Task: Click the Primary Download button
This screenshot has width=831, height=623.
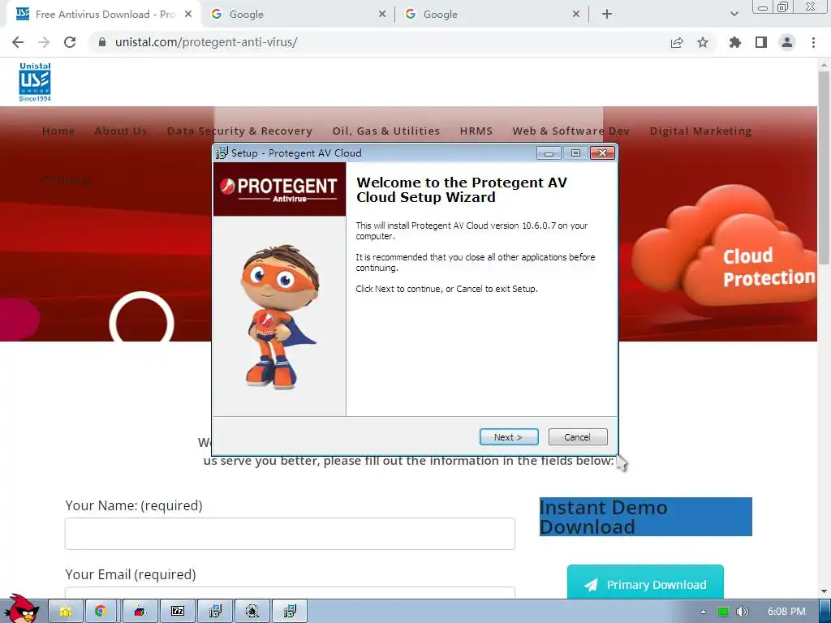Action: 645,582
